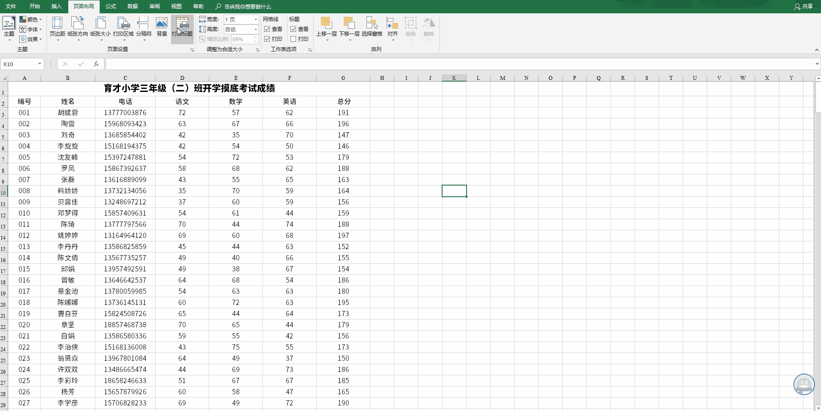The image size is (821, 411).
Task: Expand the 宽度 width dropdown
Action: (x=255, y=19)
